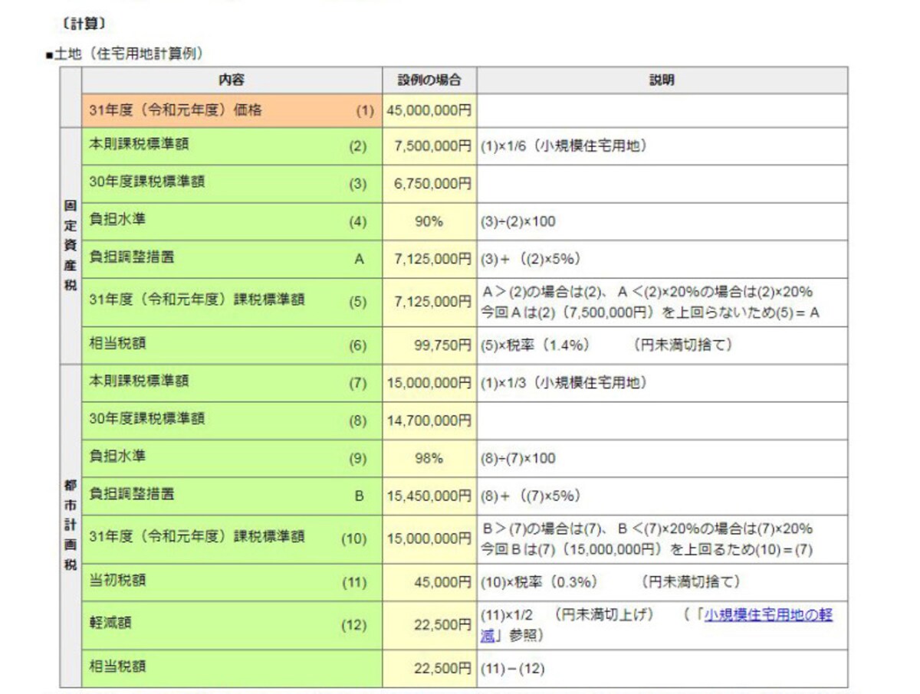Screen dimensions: 920x694
Task: Click the (11)−(12) formula
Action: 513,668
